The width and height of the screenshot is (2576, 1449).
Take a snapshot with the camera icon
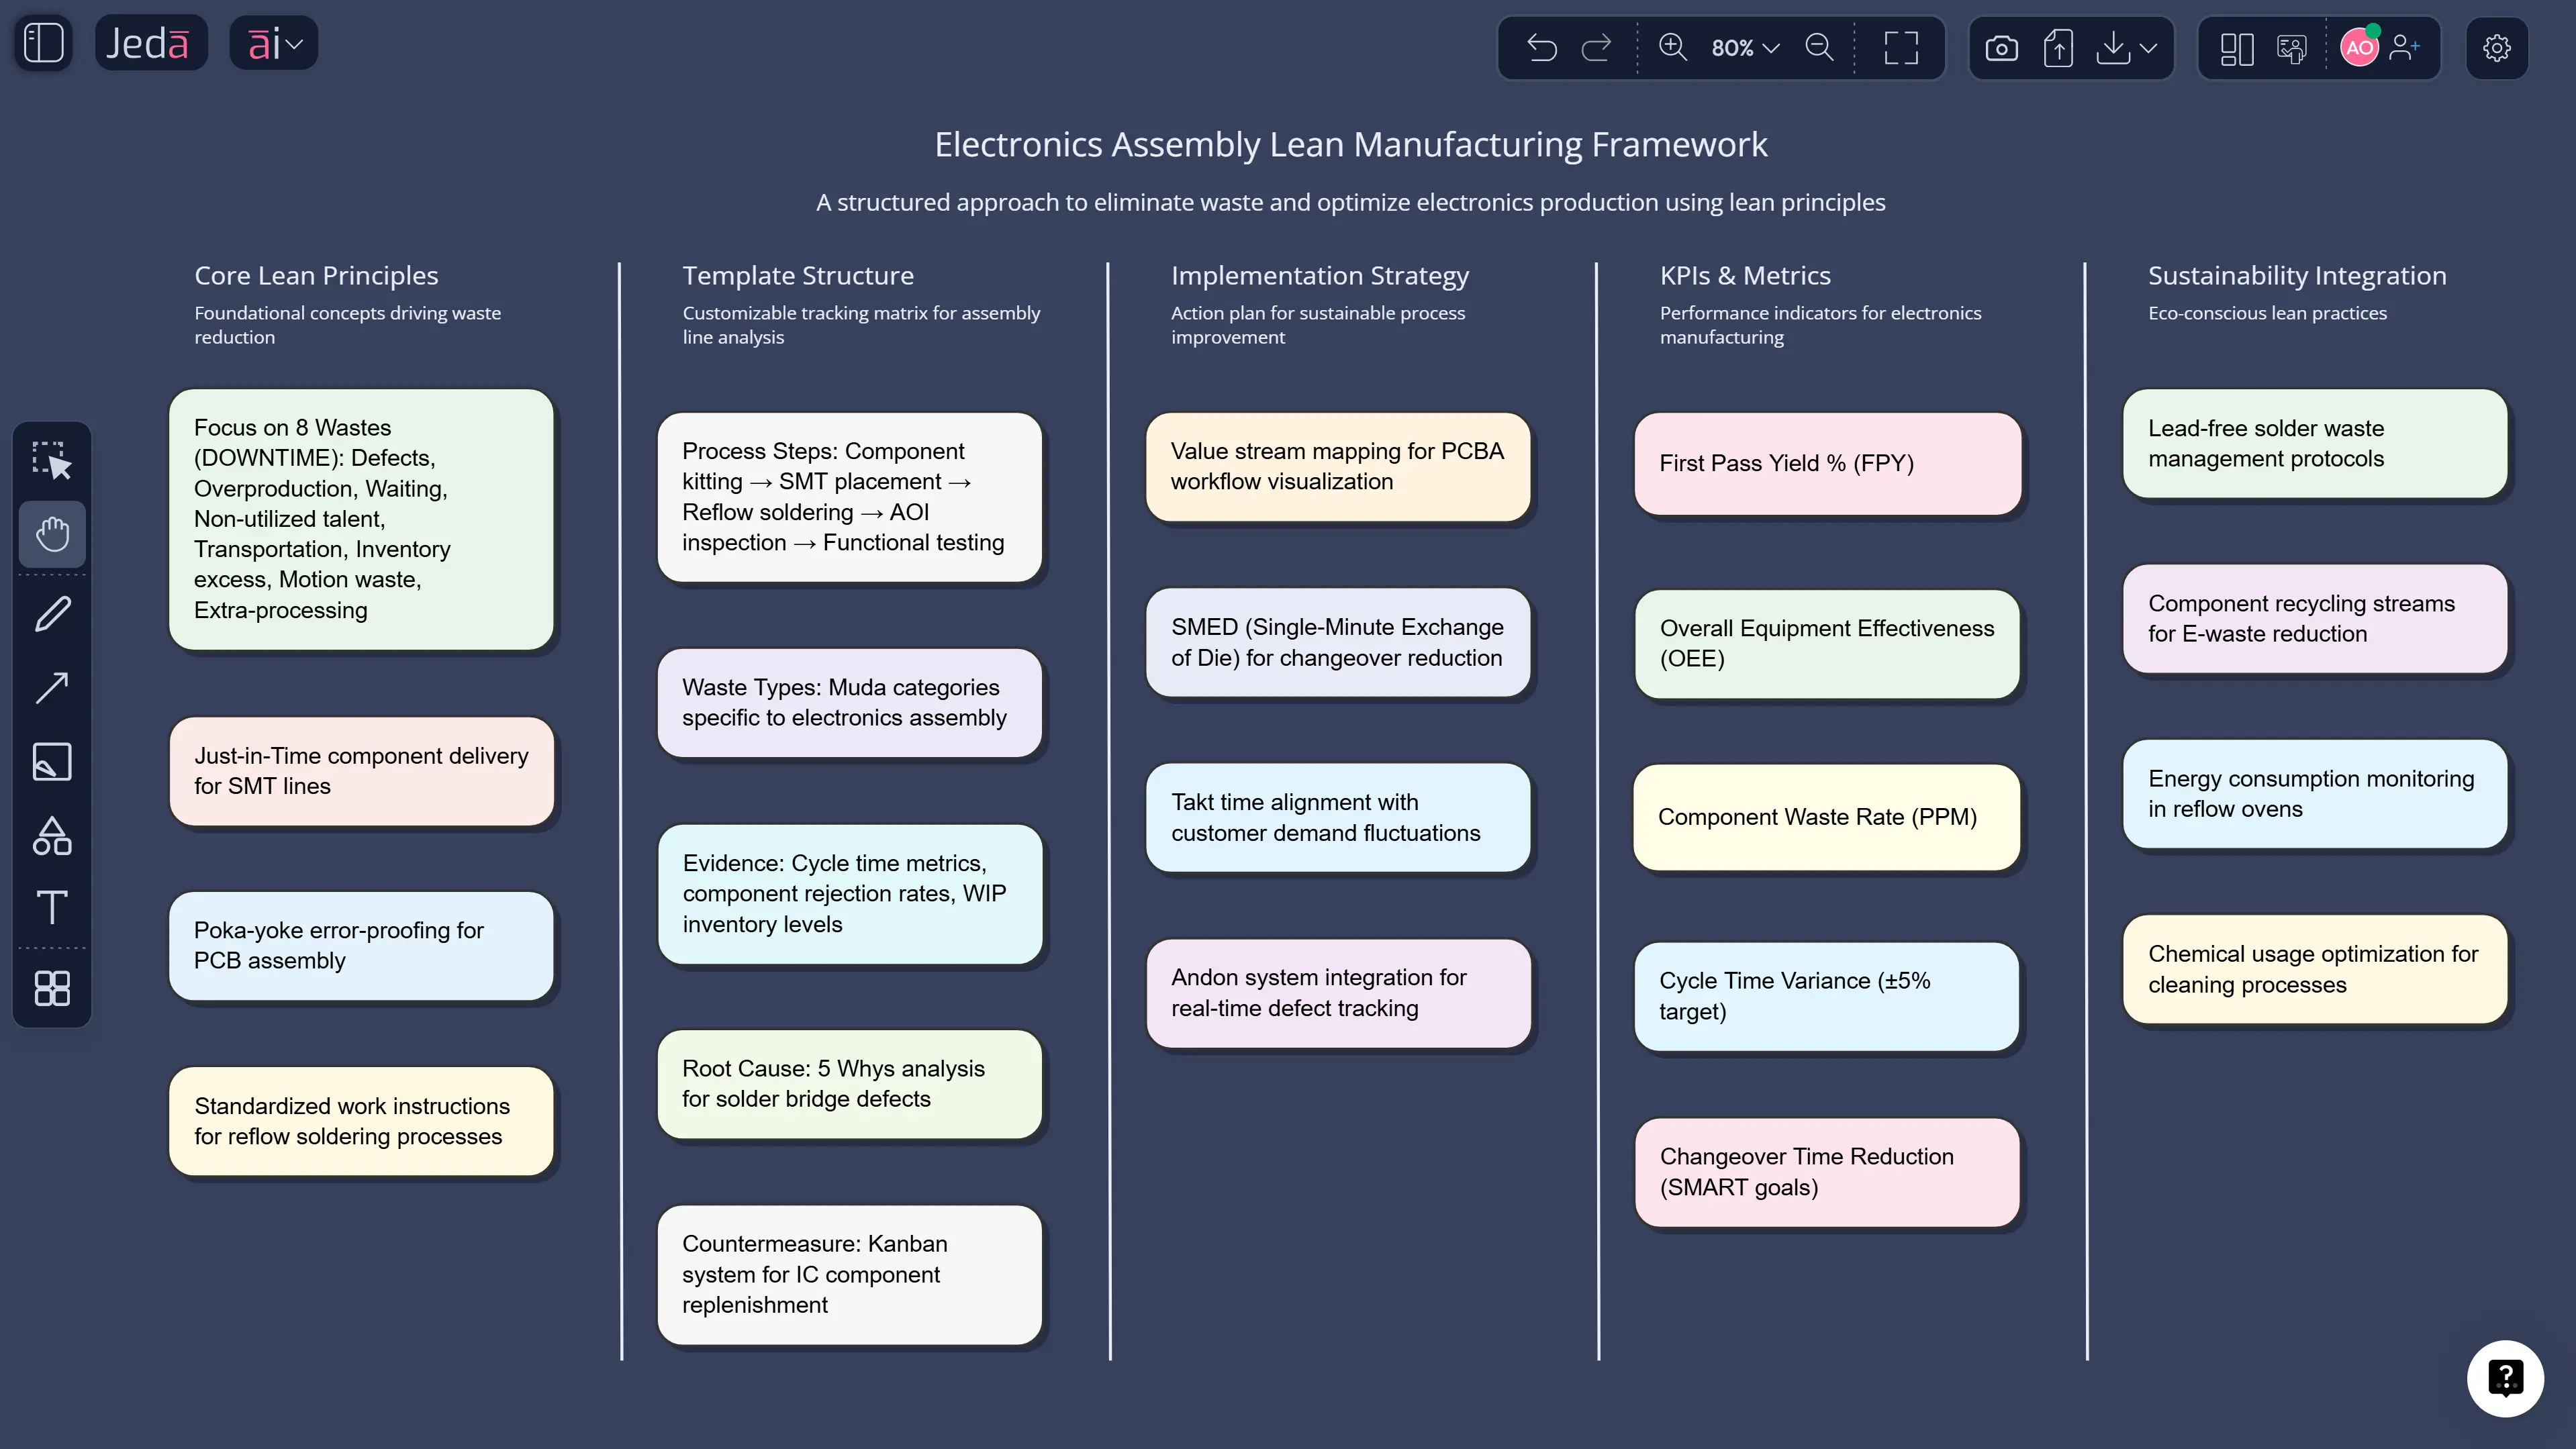tap(2003, 47)
